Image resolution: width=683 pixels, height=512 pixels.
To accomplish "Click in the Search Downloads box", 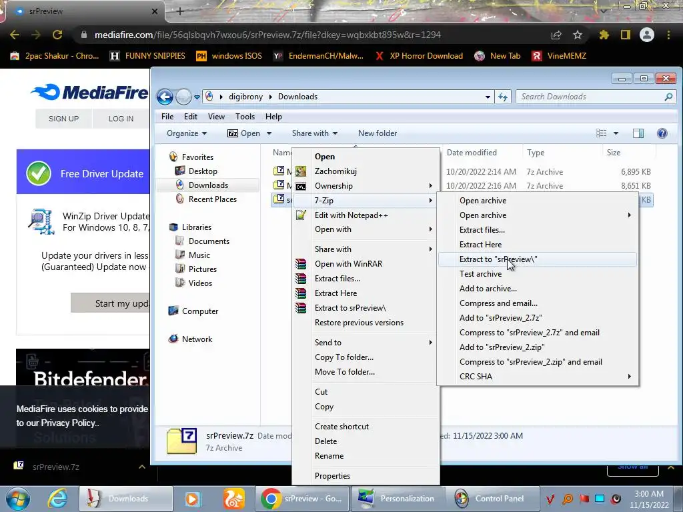I will 590,97.
